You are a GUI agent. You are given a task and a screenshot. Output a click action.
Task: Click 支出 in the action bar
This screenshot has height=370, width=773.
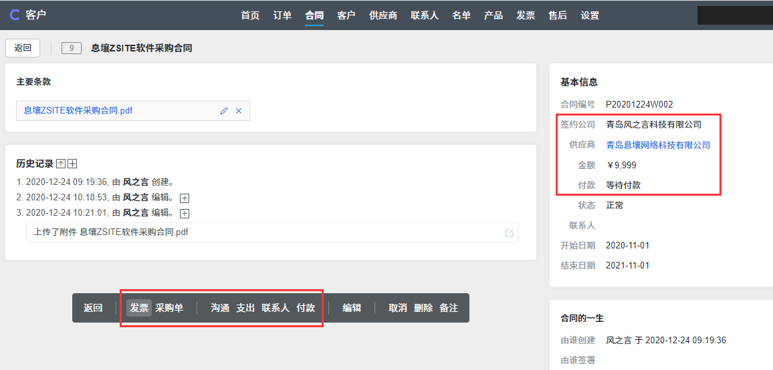point(245,308)
